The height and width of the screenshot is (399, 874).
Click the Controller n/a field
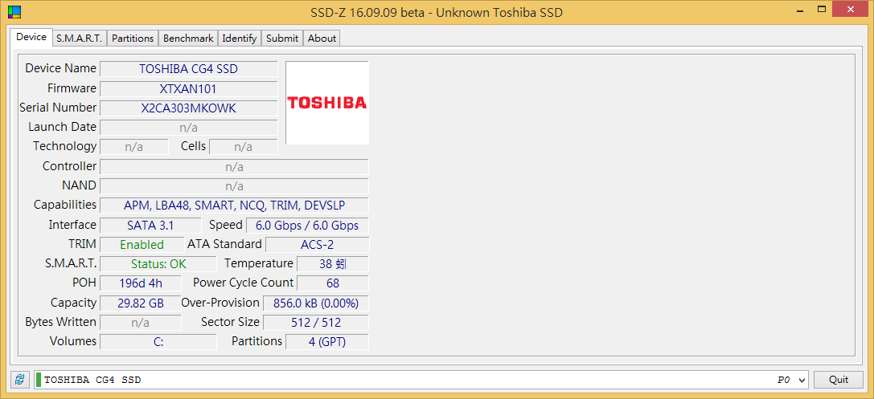[234, 167]
